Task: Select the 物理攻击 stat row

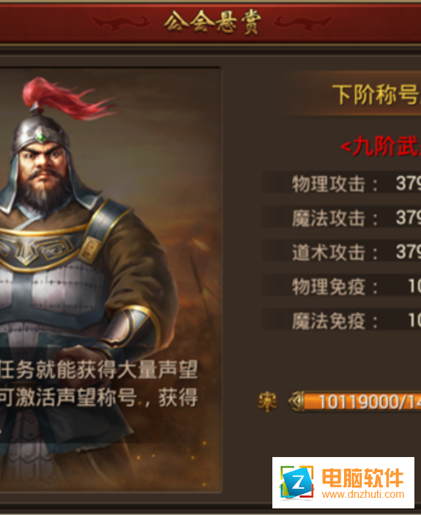Action: click(341, 183)
